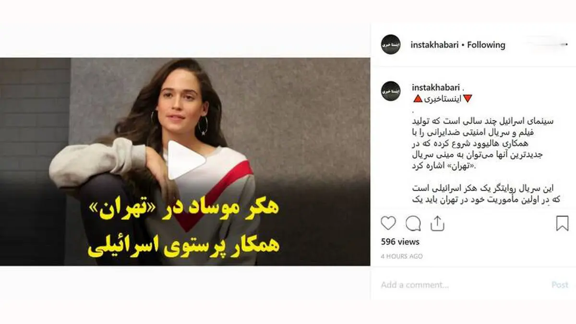Click the instakhabari username above the caption

[436, 87]
